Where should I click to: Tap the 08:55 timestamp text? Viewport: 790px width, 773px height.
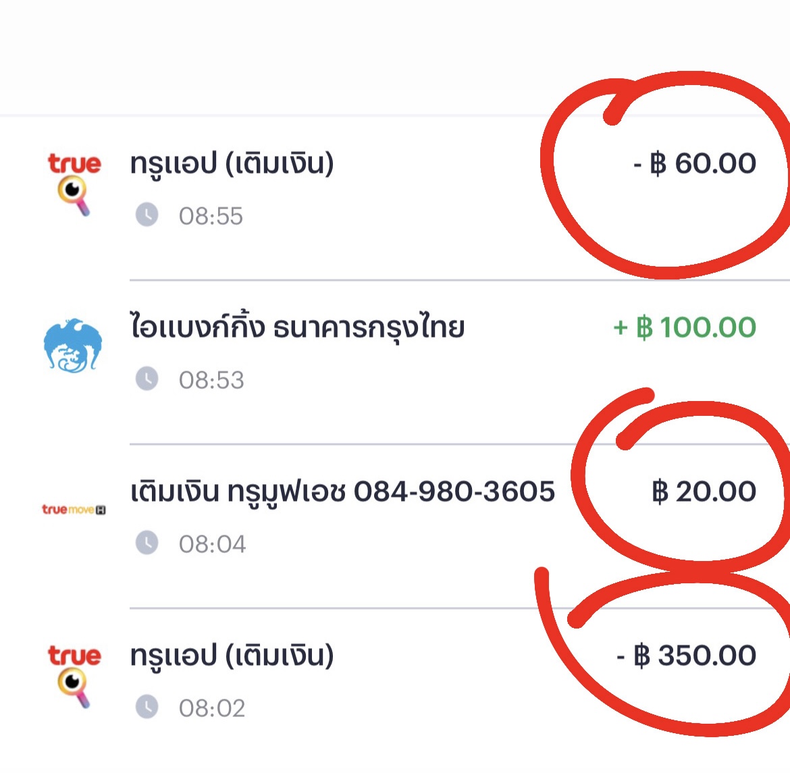[211, 216]
